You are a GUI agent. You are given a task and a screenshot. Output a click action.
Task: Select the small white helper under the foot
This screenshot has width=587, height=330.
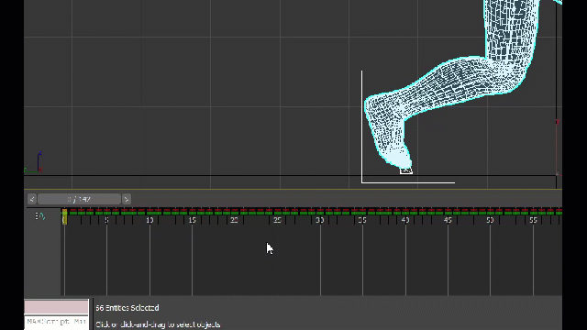[x=406, y=171]
